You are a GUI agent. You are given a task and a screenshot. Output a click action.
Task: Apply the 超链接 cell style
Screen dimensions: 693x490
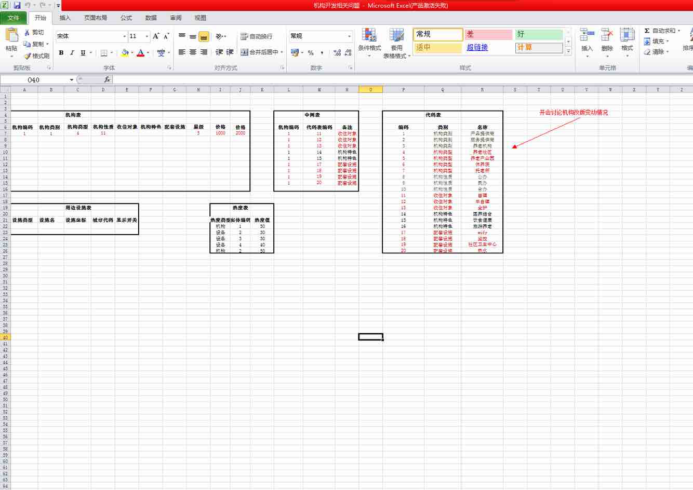(x=477, y=47)
